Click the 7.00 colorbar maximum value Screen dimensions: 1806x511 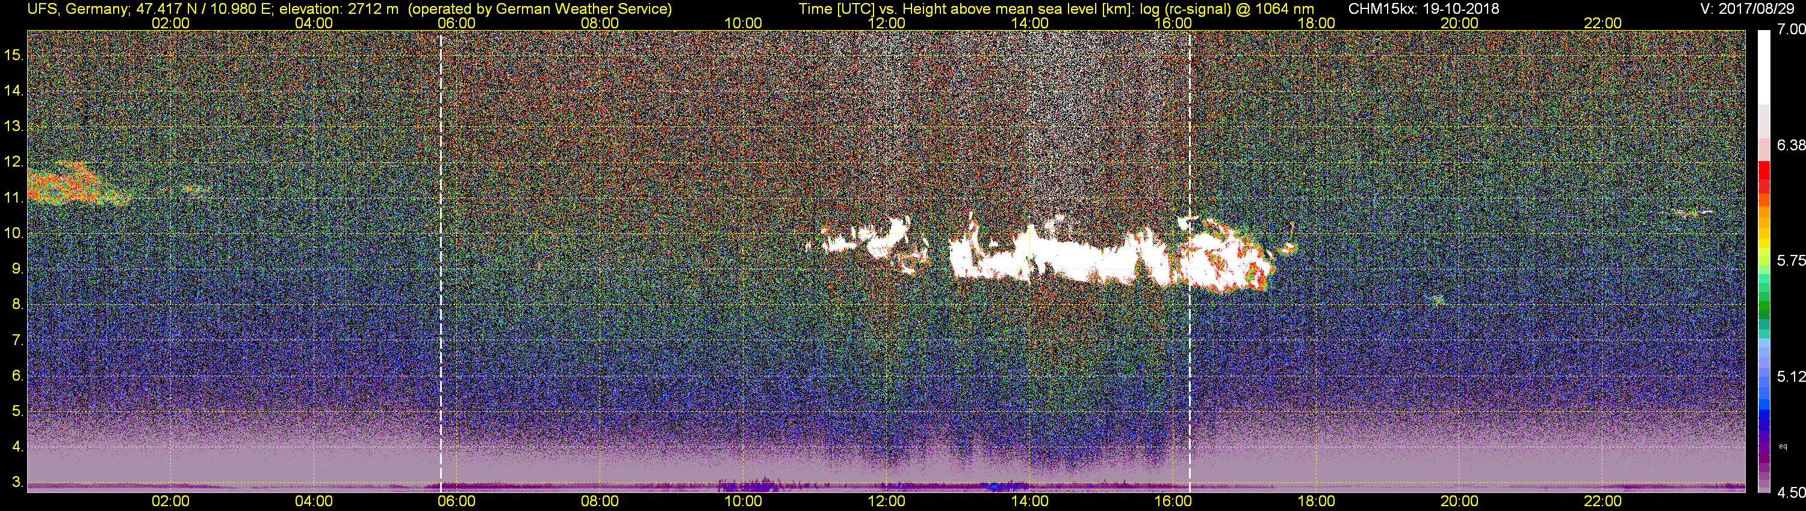click(x=1790, y=29)
